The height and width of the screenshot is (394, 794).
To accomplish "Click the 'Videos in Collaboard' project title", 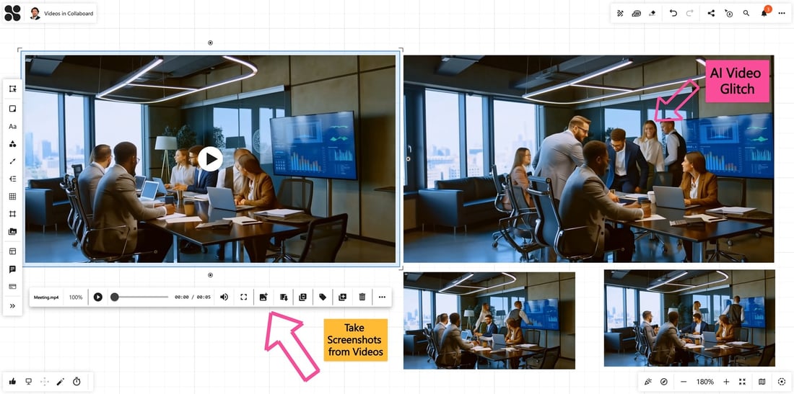I will (x=69, y=14).
